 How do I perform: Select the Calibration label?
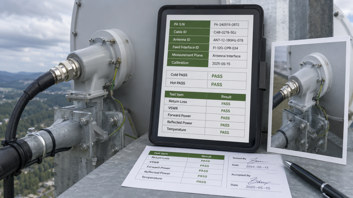[x=180, y=63]
